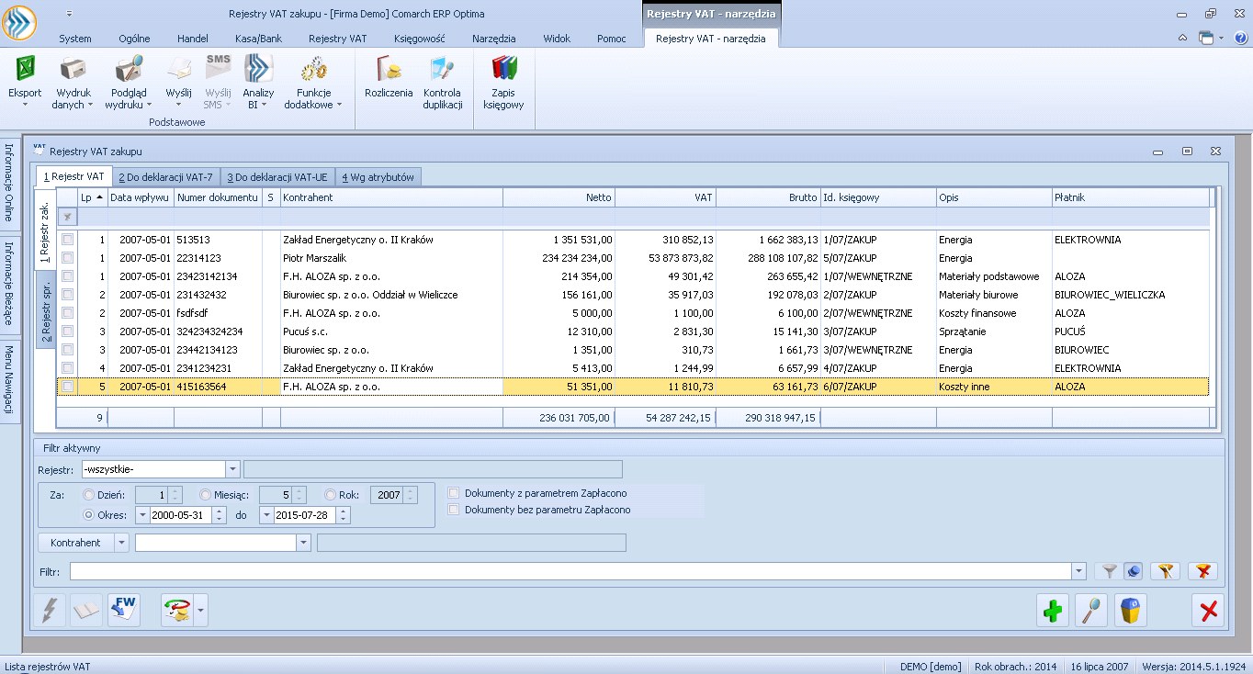
Task: Open the Kontrahent type dropdown arrow
Action: tap(121, 543)
